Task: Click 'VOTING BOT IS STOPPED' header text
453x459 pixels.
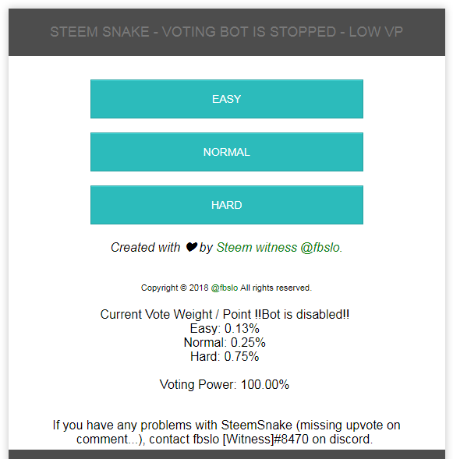Action: coord(249,32)
